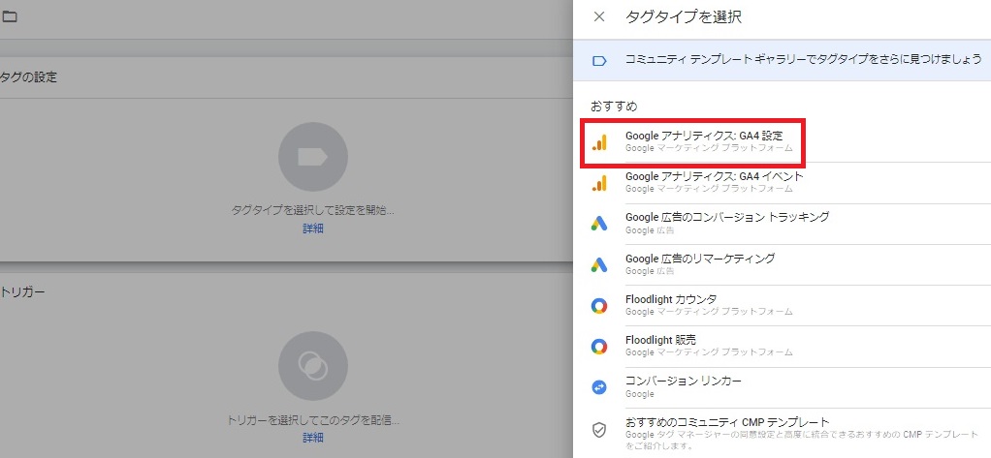Select Floodlight 販売 tag type
Image resolution: width=991 pixels, height=458 pixels.
tap(782, 346)
